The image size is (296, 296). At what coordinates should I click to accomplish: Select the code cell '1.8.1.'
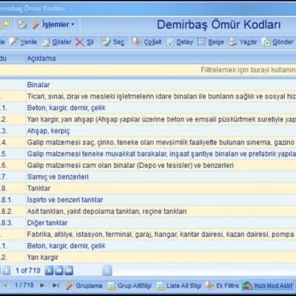pyautogui.click(x=13, y=200)
